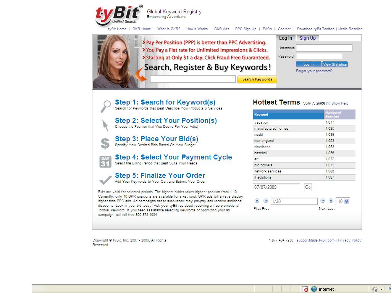This screenshot has height=293, width=391.
Task: Click the checkmark icon beside Step 5
Action: click(x=105, y=180)
